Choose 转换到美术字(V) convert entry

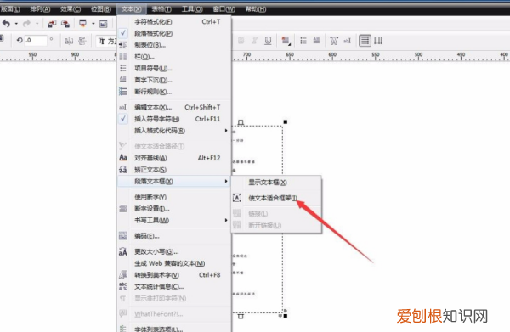[174, 275]
